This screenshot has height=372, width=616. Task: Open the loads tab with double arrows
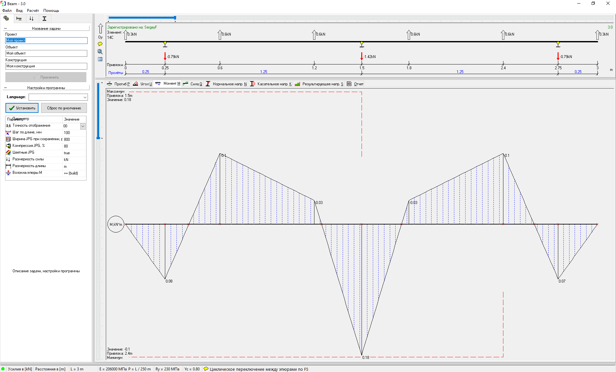[31, 19]
